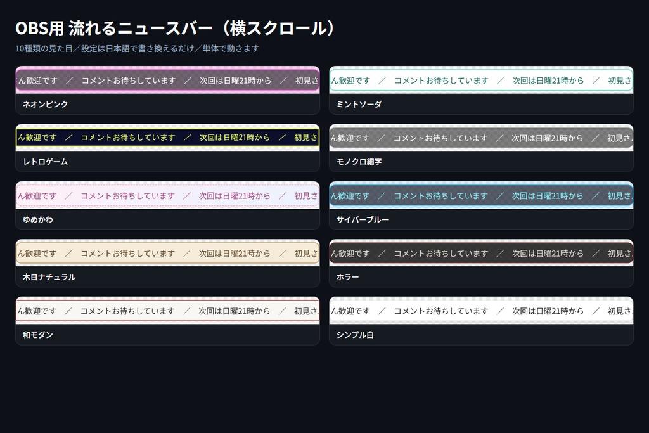Select the 木目ナチュラル label text
649x433 pixels.
(x=49, y=277)
